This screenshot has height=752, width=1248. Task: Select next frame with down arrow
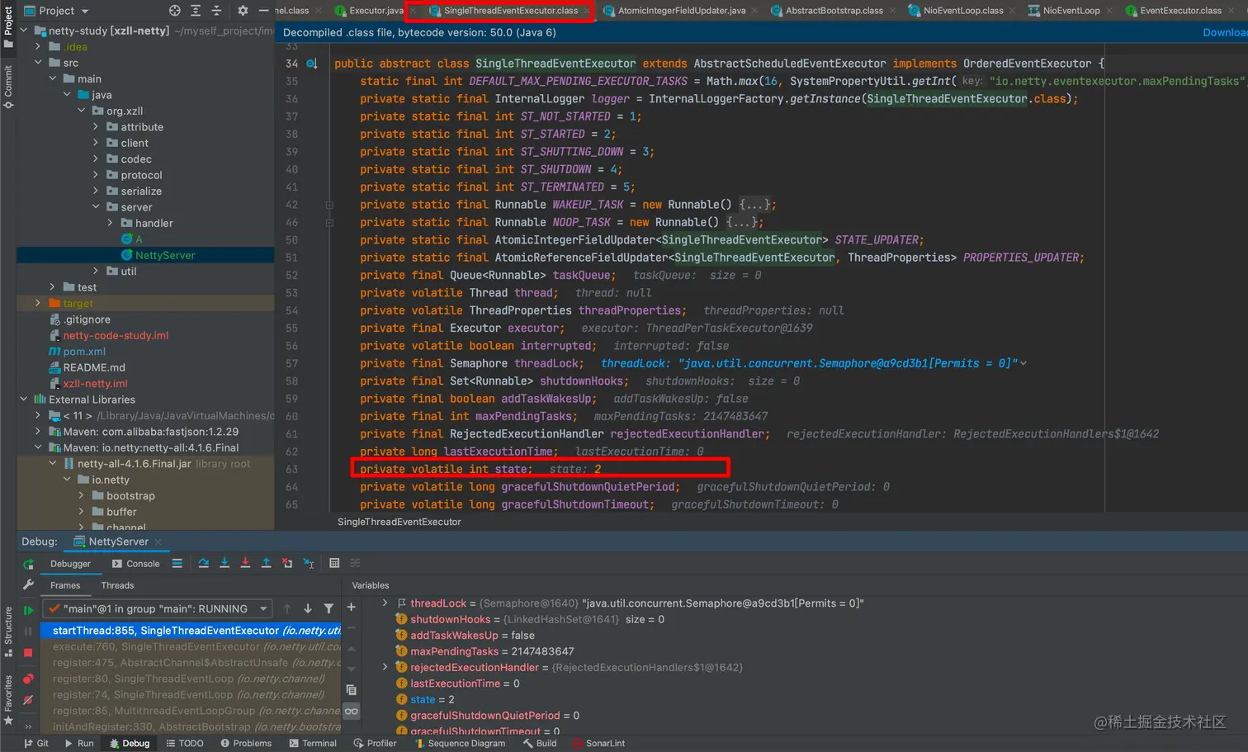click(308, 608)
